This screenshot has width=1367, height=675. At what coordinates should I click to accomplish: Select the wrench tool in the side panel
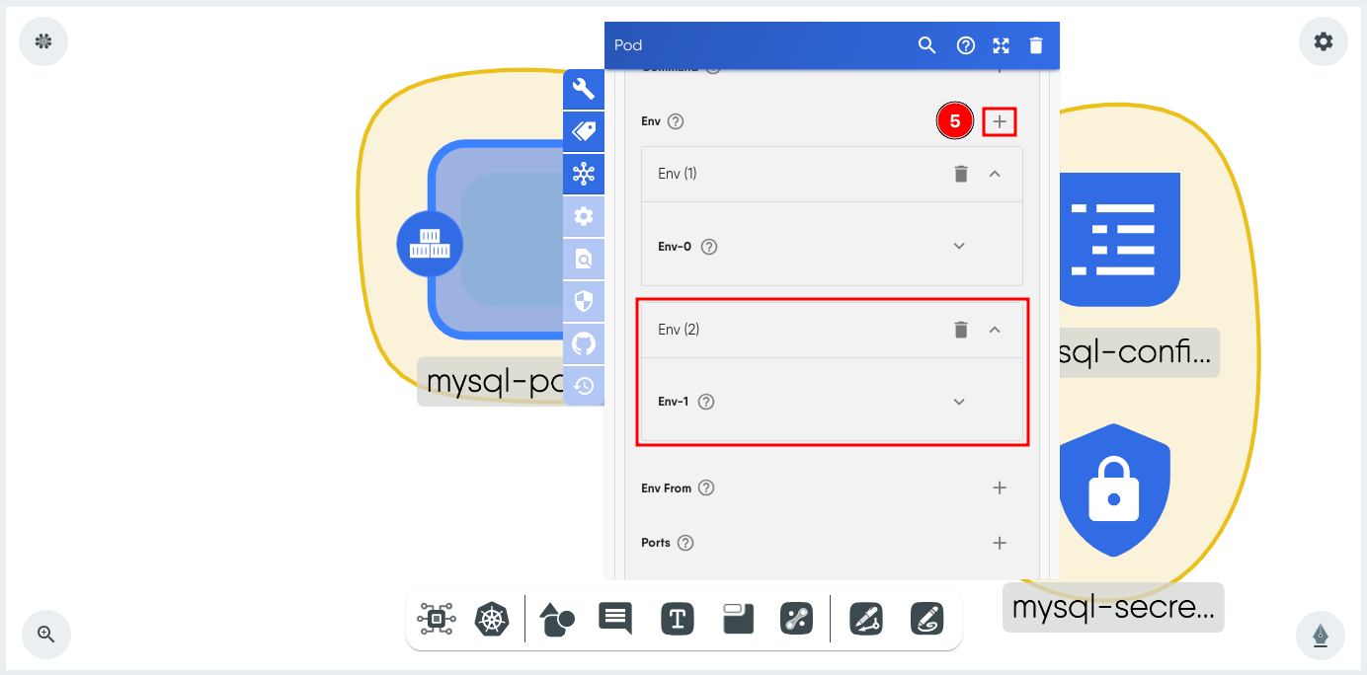(x=583, y=89)
